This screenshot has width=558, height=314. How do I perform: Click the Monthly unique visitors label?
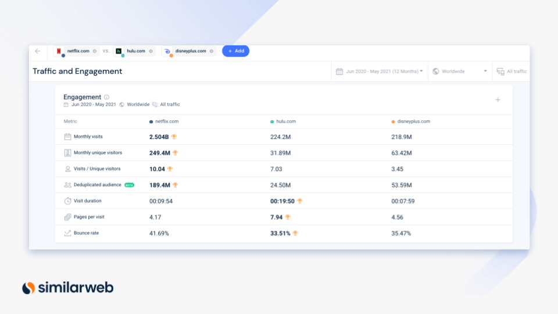[98, 153]
